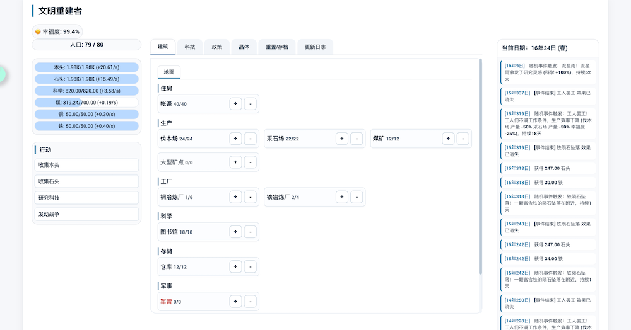Add one 采石场 with plus button
Screen dimensions: 631x330
tap(341, 139)
